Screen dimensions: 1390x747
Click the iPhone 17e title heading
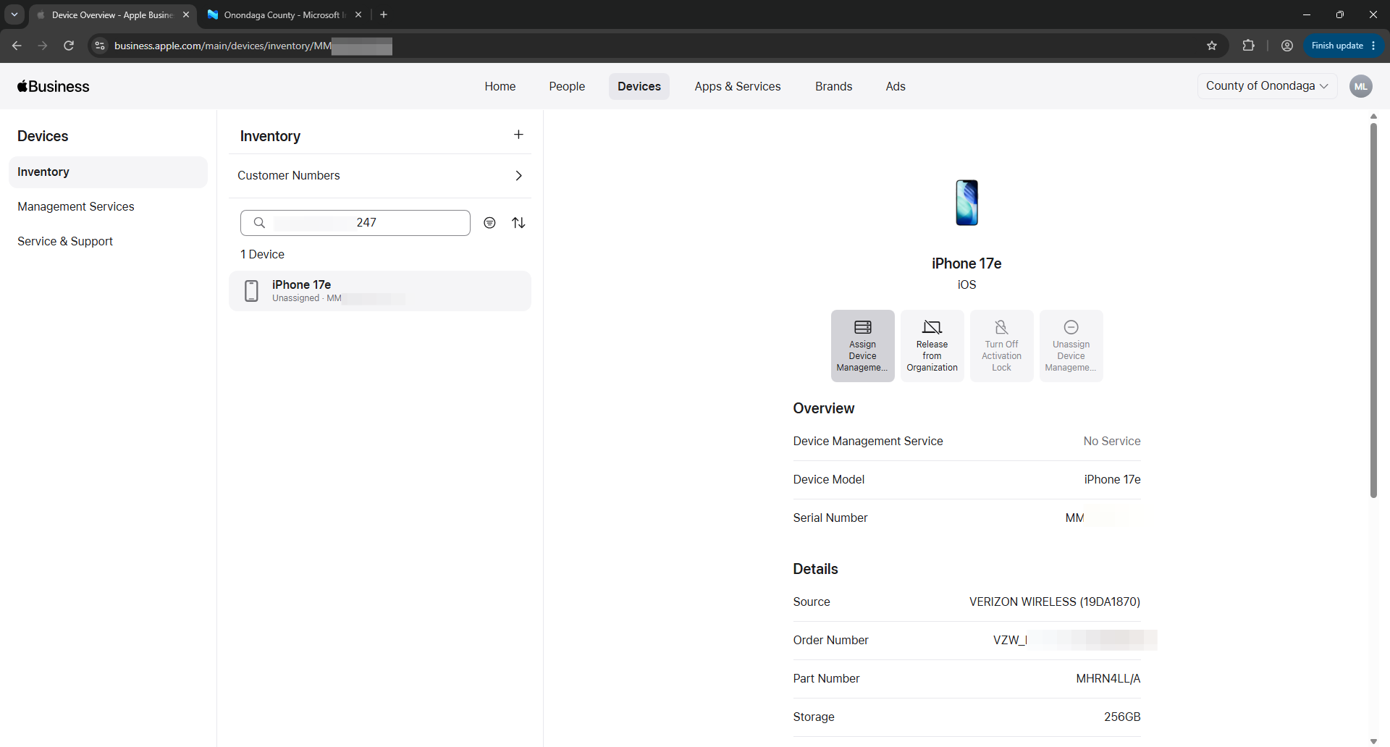[966, 263]
